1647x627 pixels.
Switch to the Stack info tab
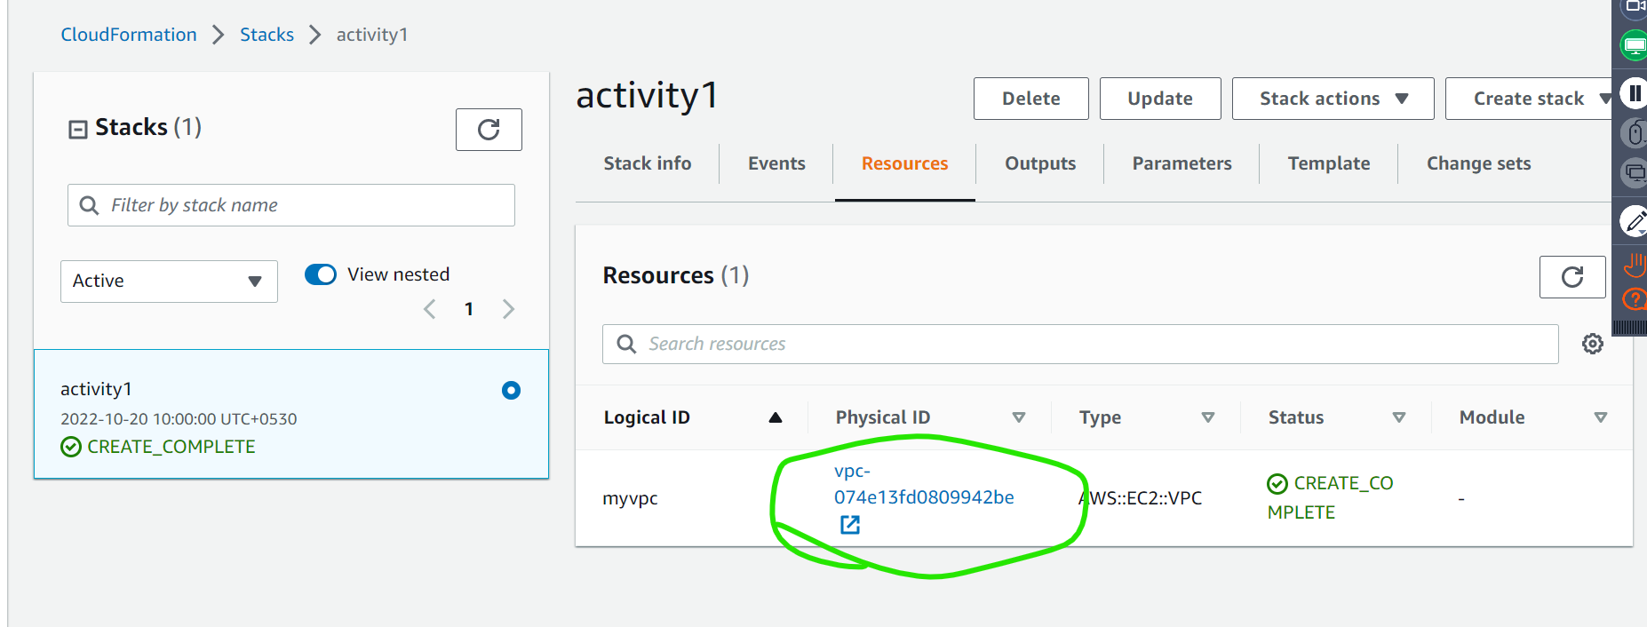coord(648,163)
